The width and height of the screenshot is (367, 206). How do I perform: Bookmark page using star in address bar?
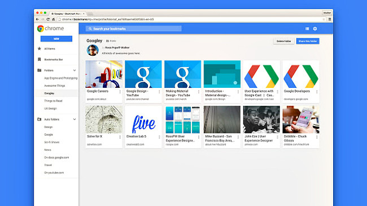pyautogui.click(x=324, y=19)
